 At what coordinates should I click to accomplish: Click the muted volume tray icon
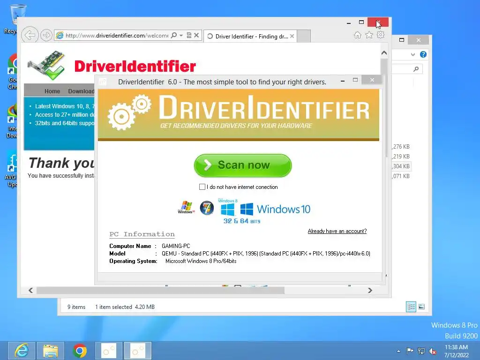coord(433,351)
